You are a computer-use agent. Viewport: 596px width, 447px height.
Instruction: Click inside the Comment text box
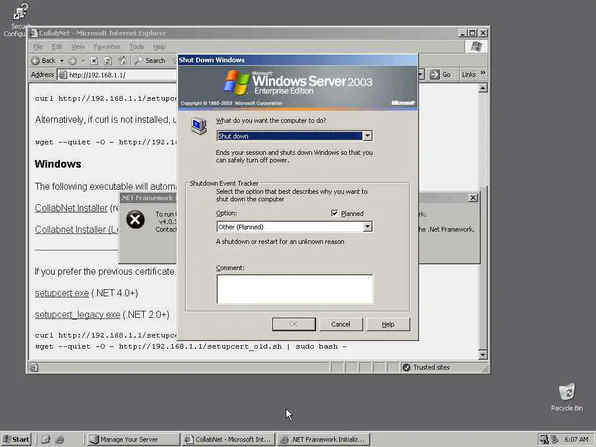(295, 289)
